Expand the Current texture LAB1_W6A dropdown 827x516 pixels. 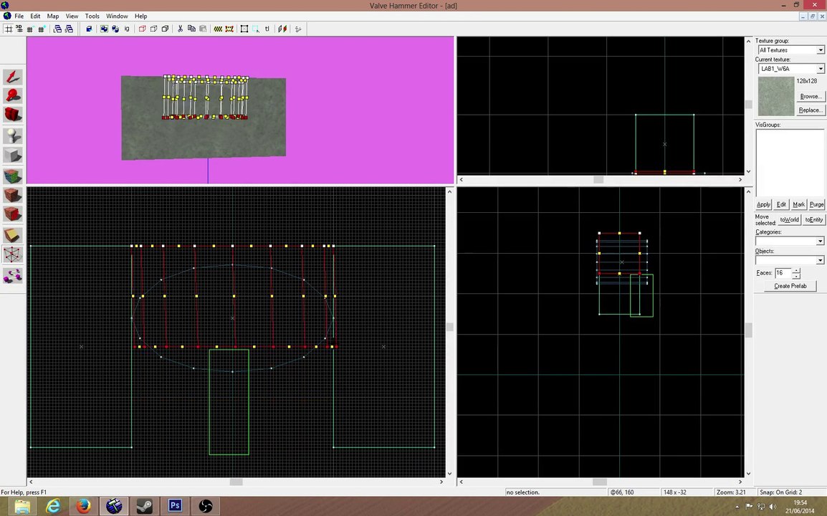click(790, 69)
